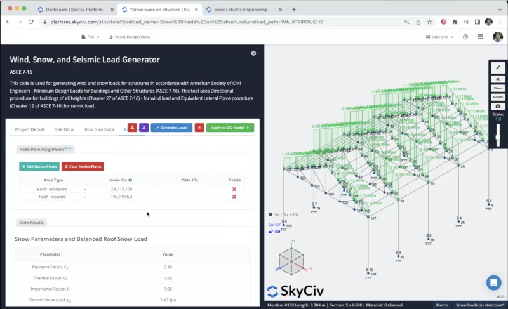Go back in browser history

tap(8, 22)
